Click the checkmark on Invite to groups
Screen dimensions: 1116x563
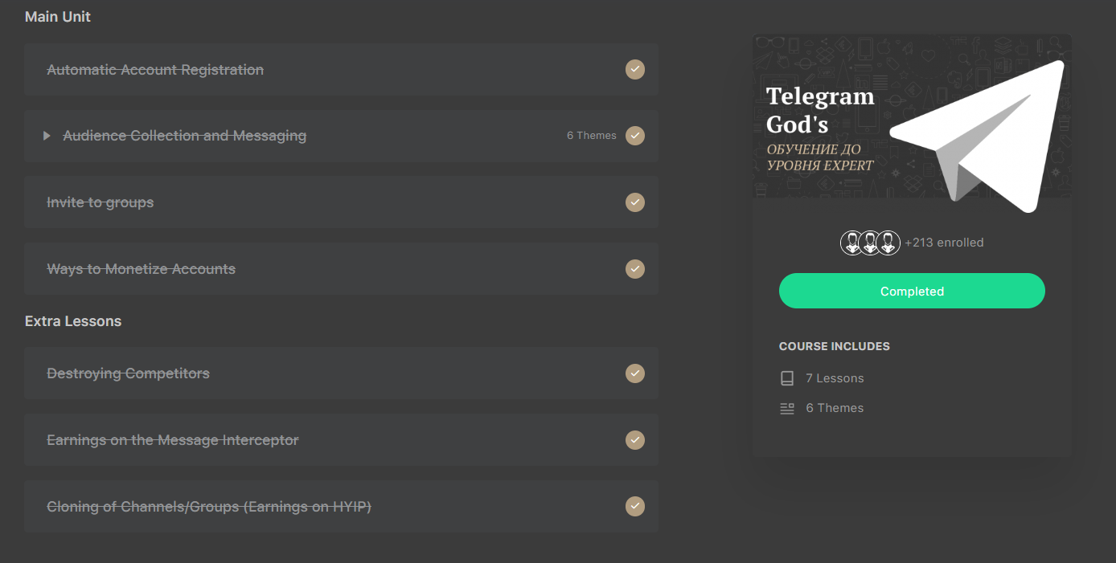pos(635,202)
